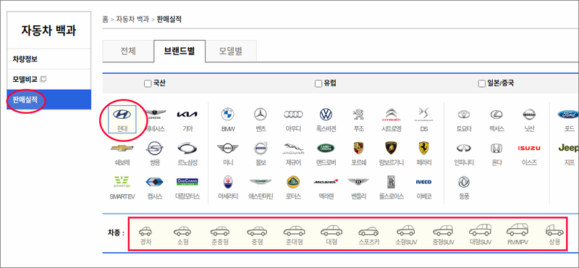Pick the Maserati (마세라티) logo
This screenshot has height=268, width=579.
tap(228, 182)
